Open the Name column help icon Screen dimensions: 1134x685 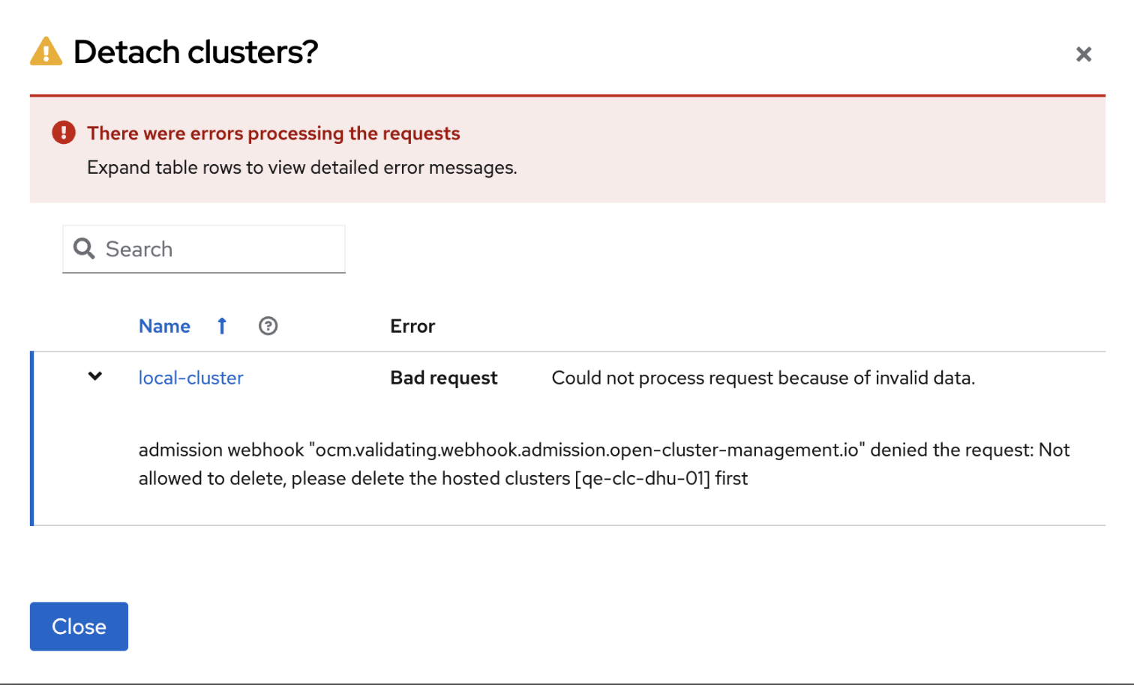(268, 326)
